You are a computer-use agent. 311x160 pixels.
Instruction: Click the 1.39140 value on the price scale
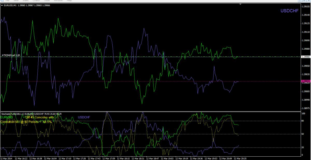coord(306,15)
